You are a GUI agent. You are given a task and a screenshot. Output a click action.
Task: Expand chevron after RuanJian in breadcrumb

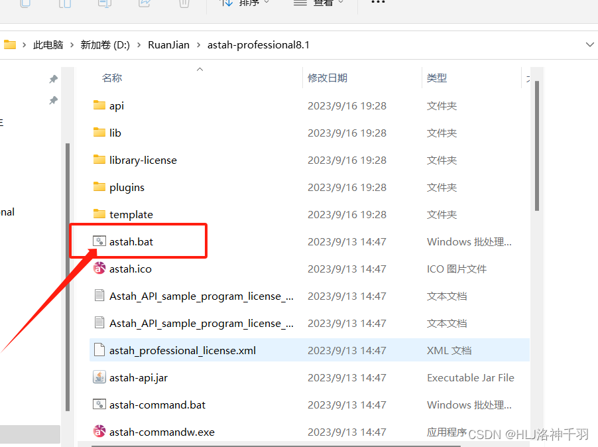coord(198,45)
